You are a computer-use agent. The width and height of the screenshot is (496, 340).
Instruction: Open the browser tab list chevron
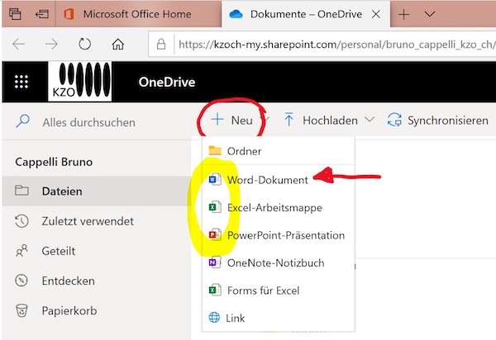[x=430, y=14]
